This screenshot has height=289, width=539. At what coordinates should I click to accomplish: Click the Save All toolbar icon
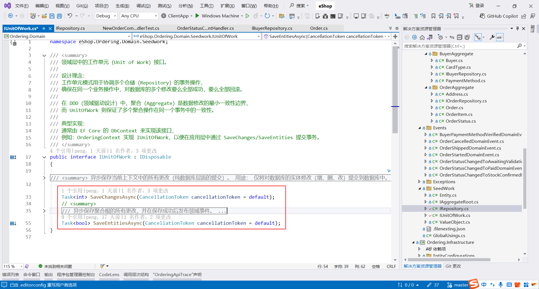pos(59,16)
